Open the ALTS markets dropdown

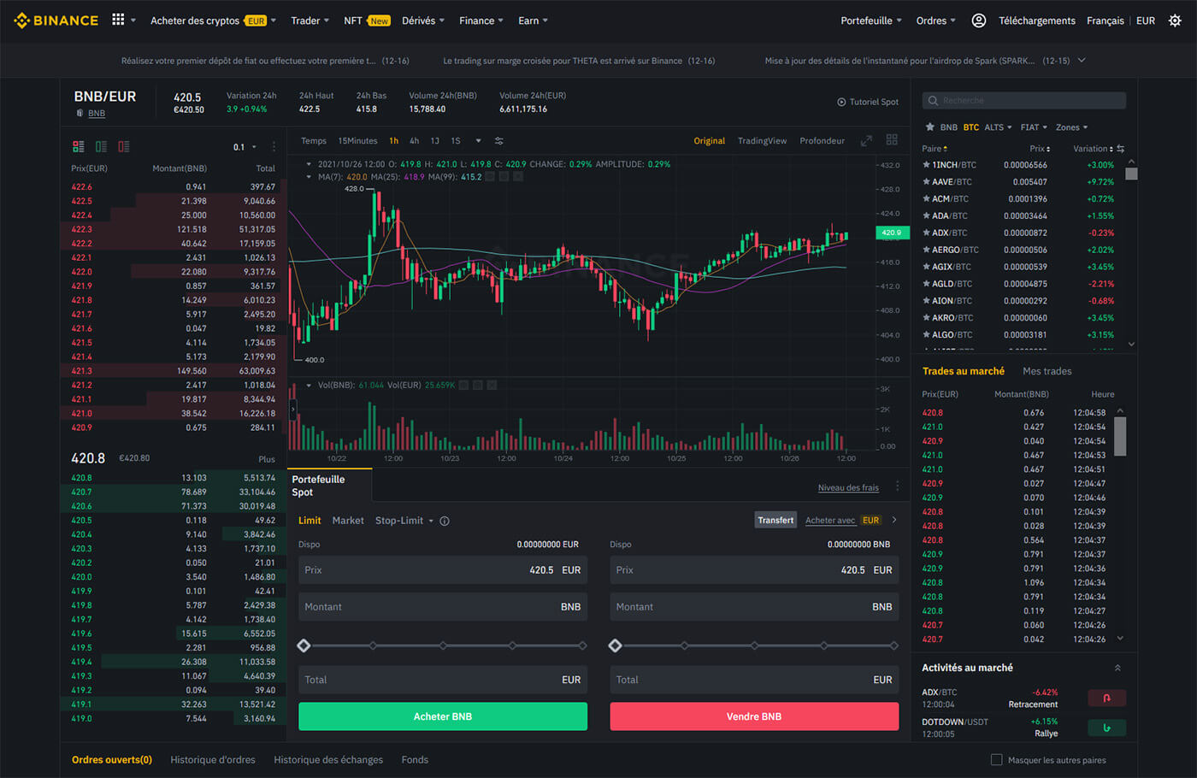998,127
